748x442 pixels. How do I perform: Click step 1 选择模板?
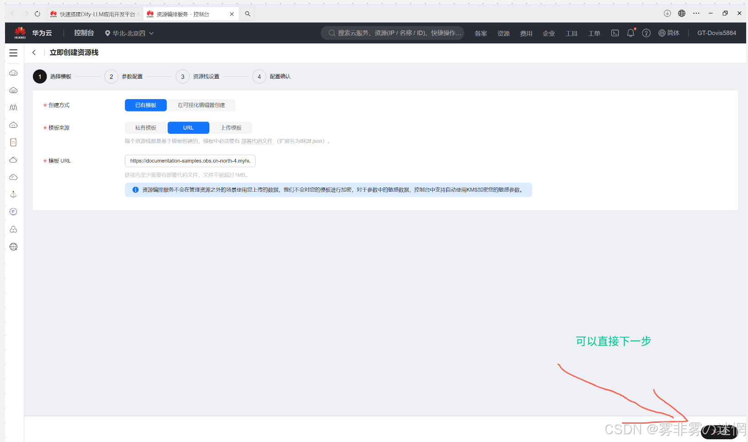[x=52, y=76]
